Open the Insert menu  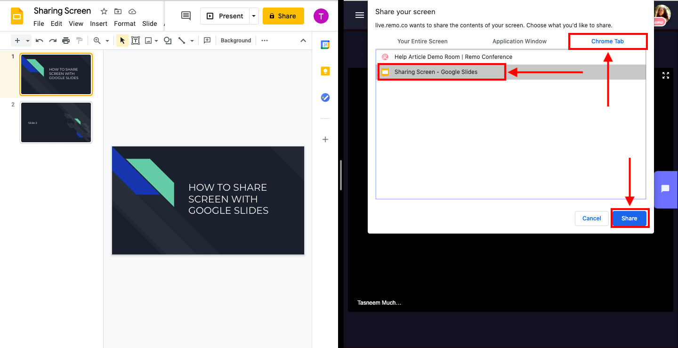(99, 24)
